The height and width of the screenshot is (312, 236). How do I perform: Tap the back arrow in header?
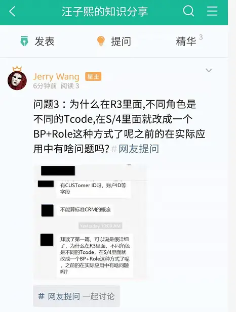(12, 11)
